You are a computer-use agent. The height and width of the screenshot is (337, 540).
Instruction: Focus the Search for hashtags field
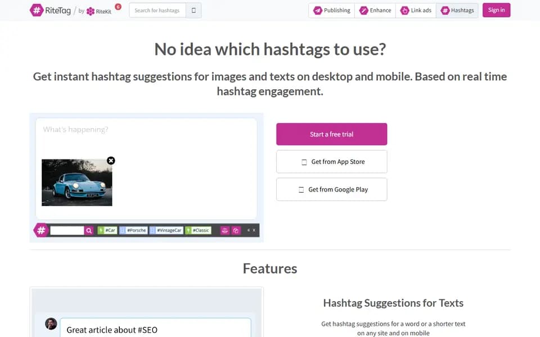point(157,10)
